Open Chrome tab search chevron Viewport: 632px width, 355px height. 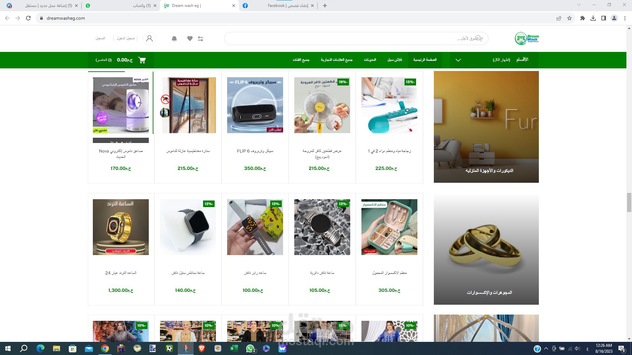coord(579,5)
